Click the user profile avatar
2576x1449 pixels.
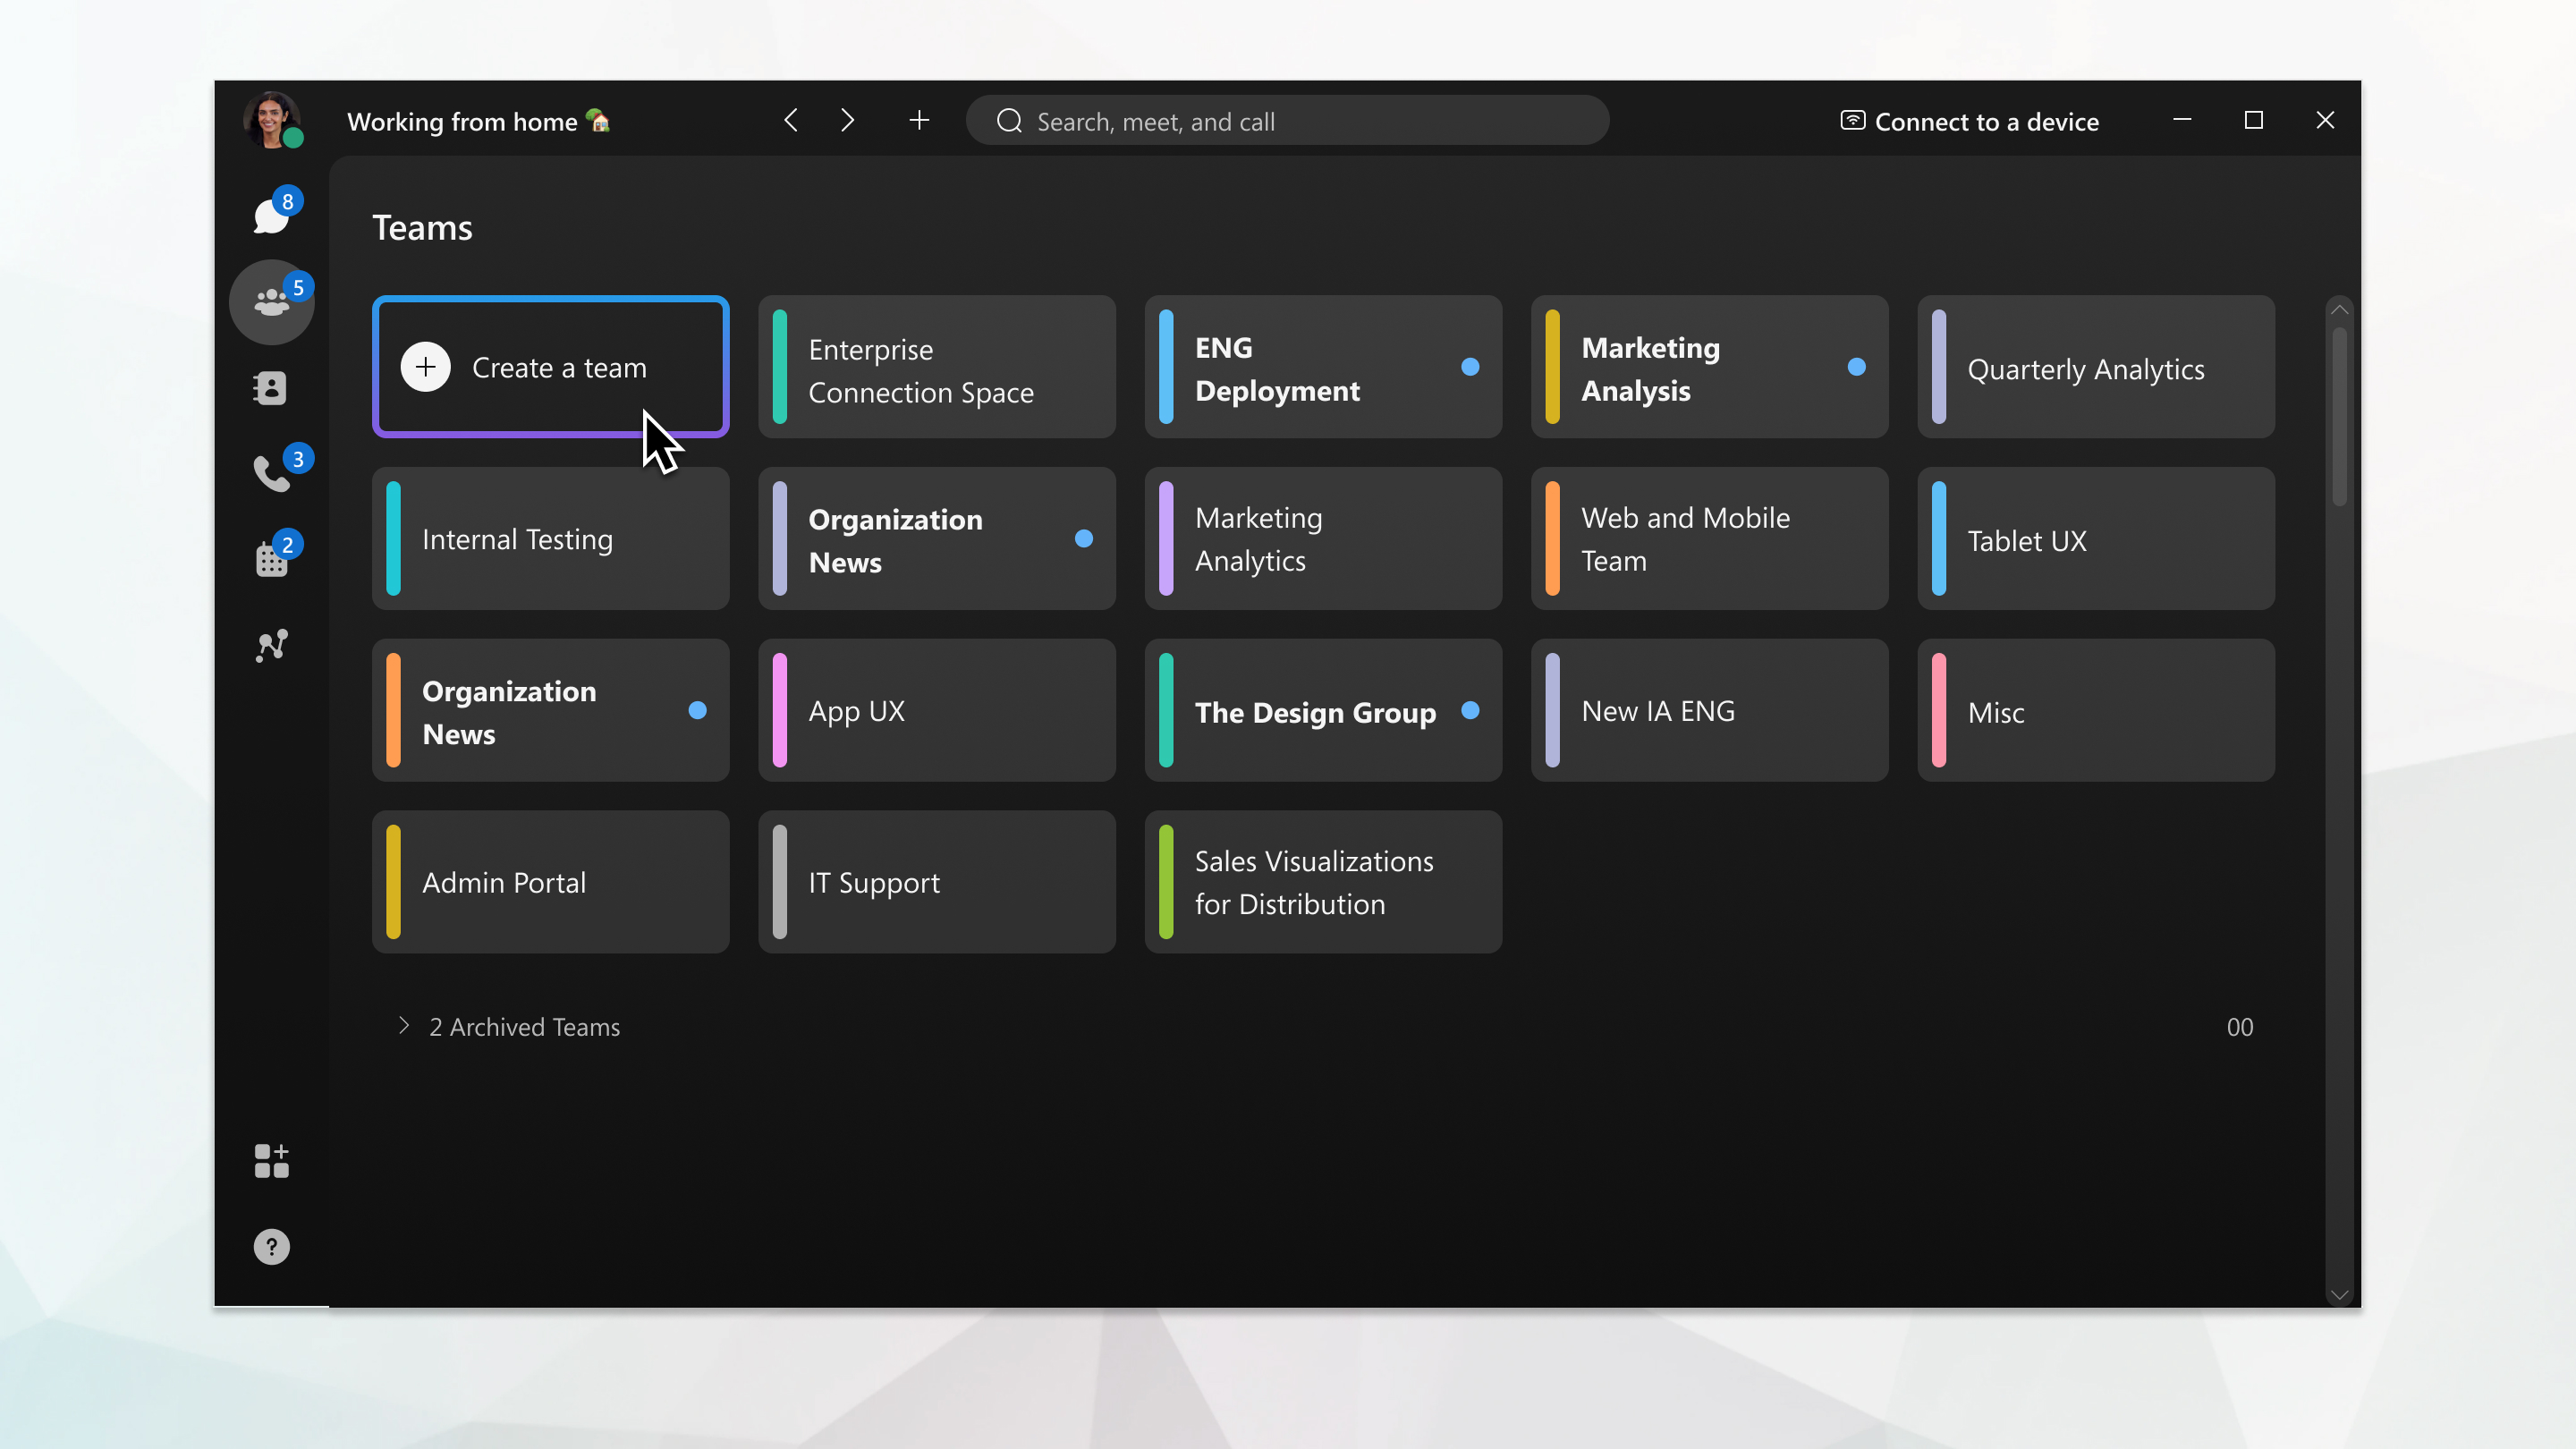tap(271, 120)
